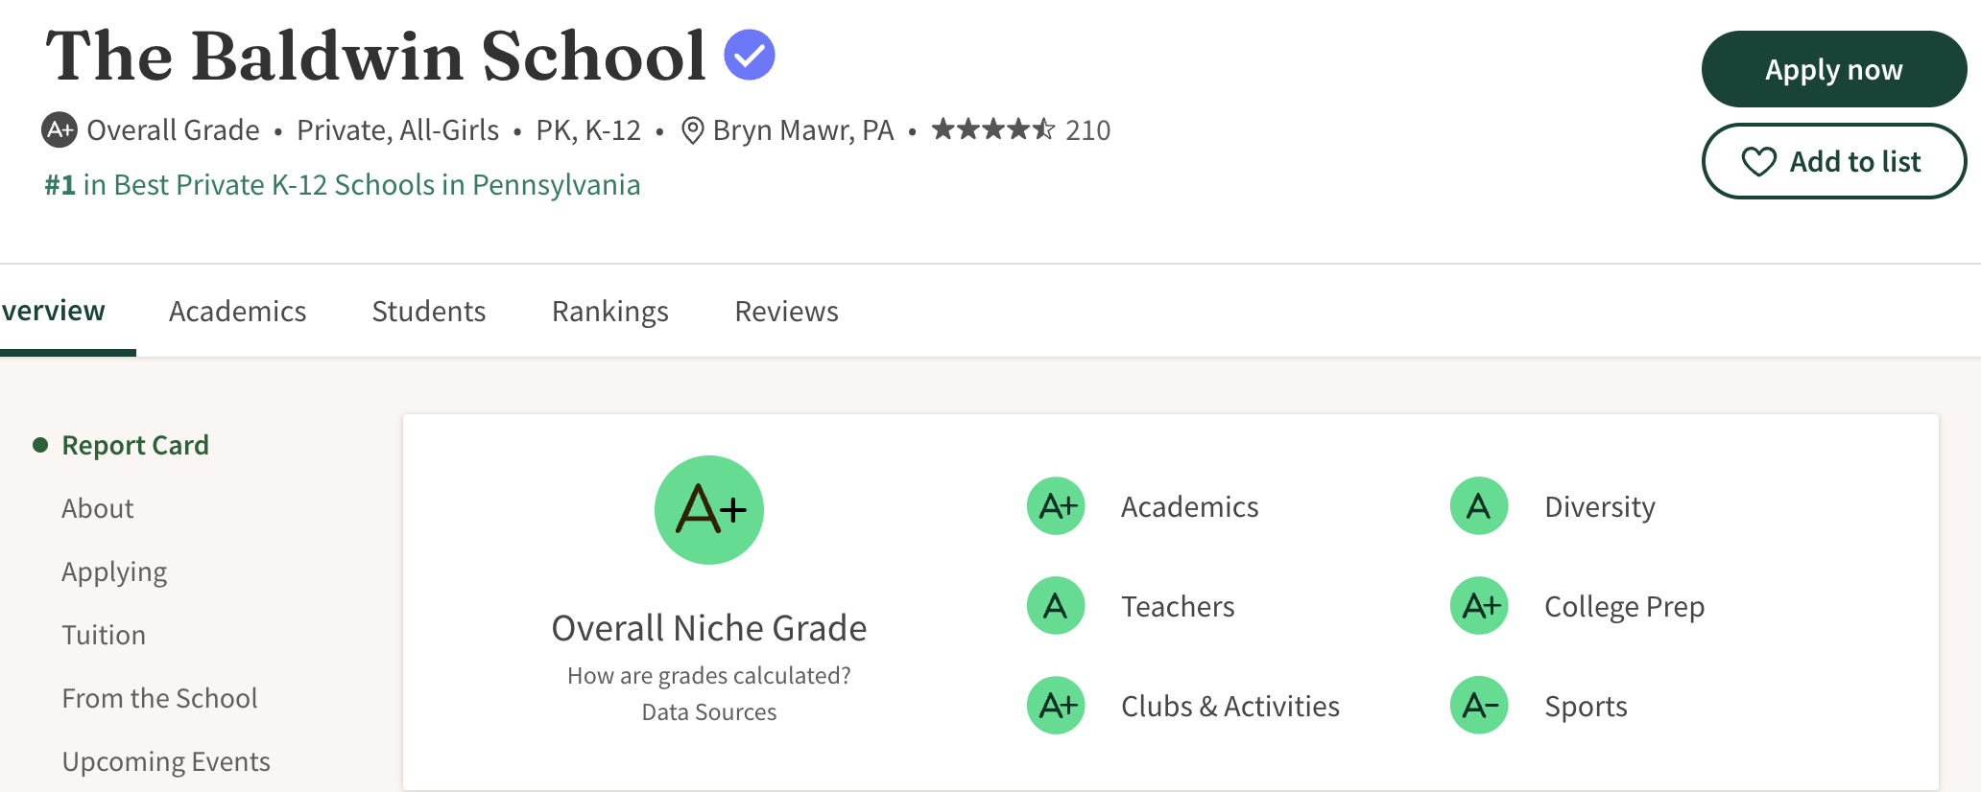
Task: Select Upcoming Events in the sidebar
Action: point(166,761)
